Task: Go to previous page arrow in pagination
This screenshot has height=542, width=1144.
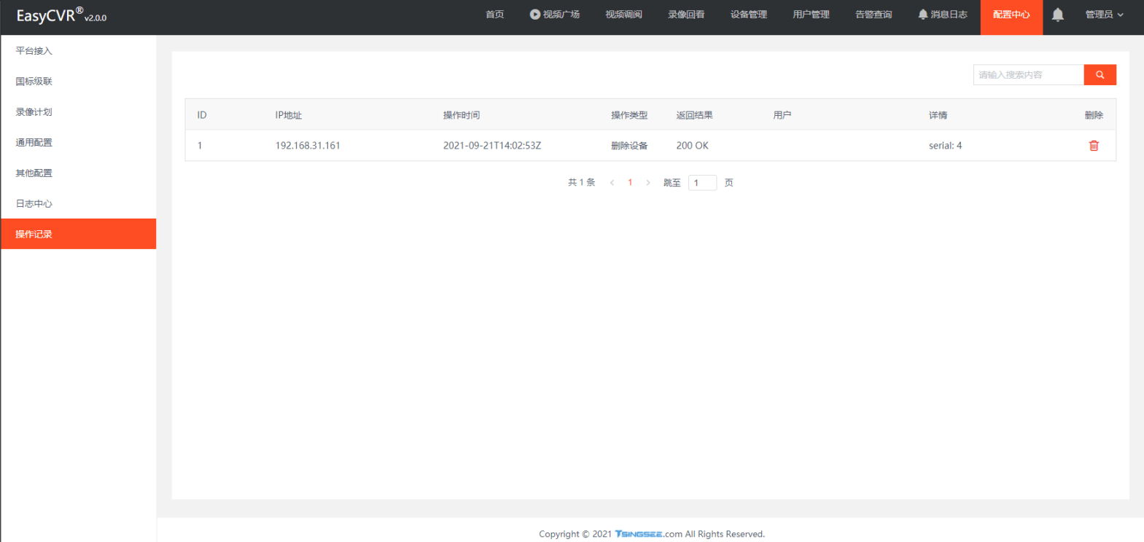Action: (612, 183)
